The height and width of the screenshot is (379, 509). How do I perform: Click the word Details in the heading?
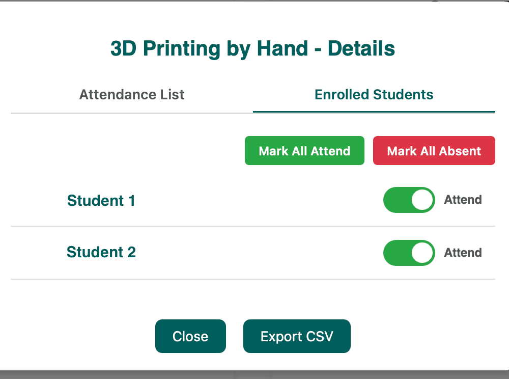tap(361, 49)
